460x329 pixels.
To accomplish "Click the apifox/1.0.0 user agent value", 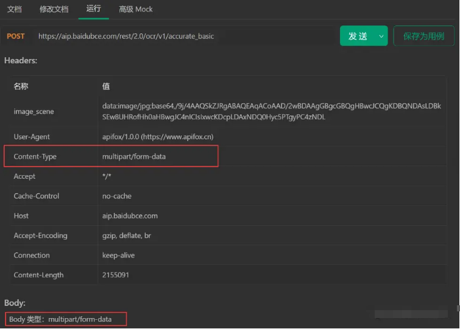I will coord(158,137).
